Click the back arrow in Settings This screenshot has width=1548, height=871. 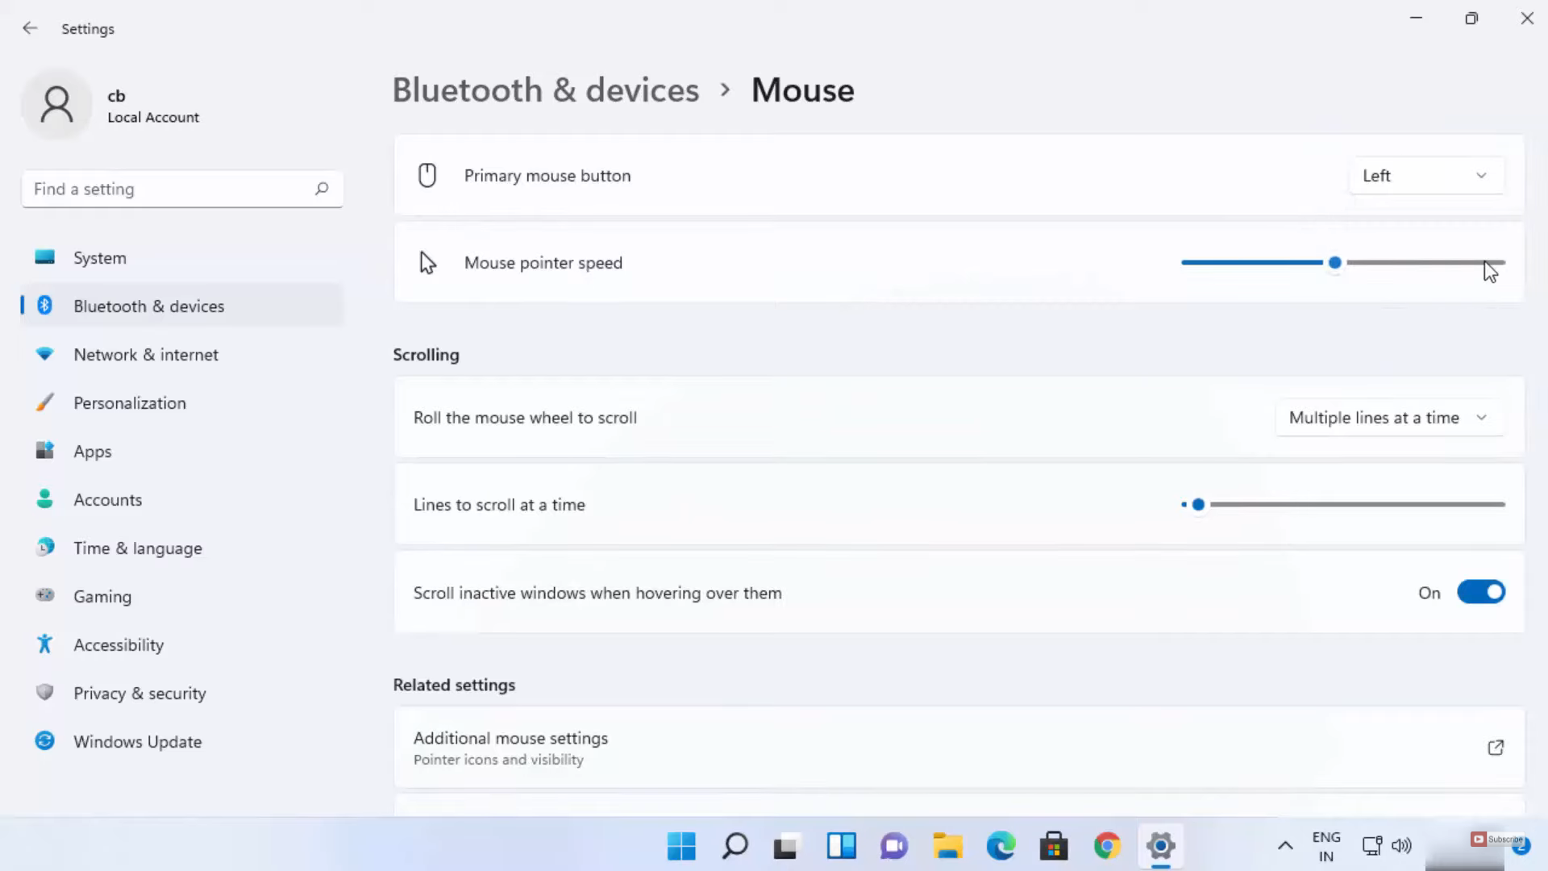[30, 28]
